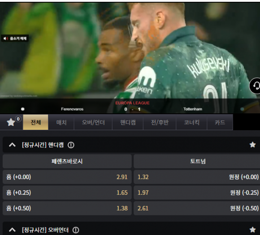This screenshot has width=260, height=235.
Task: Bet on 홈 (+0.00) at 2.91
Action: (67, 177)
